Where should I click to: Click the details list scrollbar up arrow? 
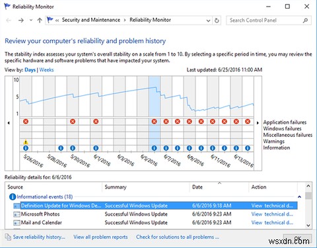[x=308, y=186]
